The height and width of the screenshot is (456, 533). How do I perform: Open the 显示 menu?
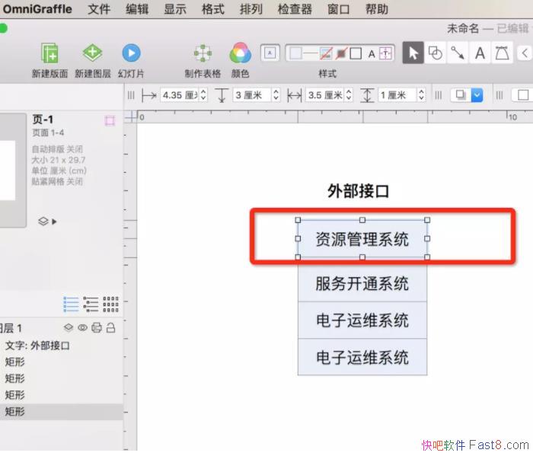click(175, 9)
